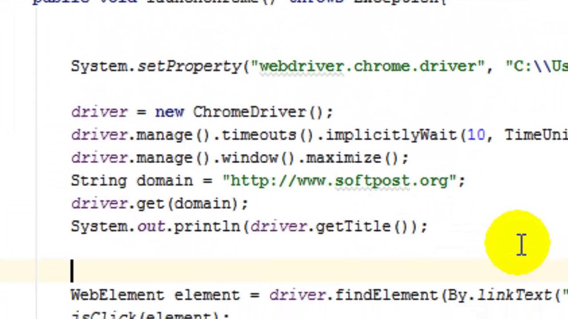Click the WebElement element declaration
This screenshot has height=319, width=568.
[155, 295]
